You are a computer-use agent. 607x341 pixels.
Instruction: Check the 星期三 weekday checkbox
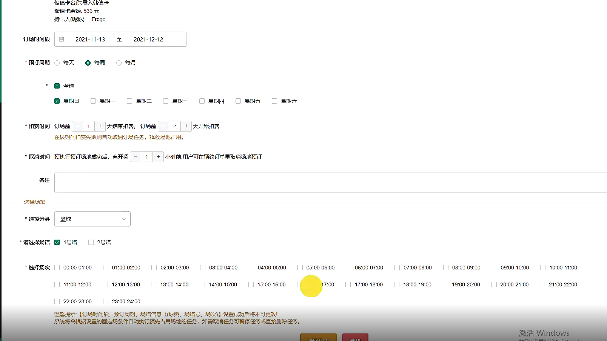[166, 101]
